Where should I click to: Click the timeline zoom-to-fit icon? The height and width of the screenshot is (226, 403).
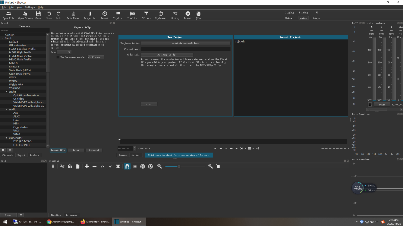click(x=218, y=166)
